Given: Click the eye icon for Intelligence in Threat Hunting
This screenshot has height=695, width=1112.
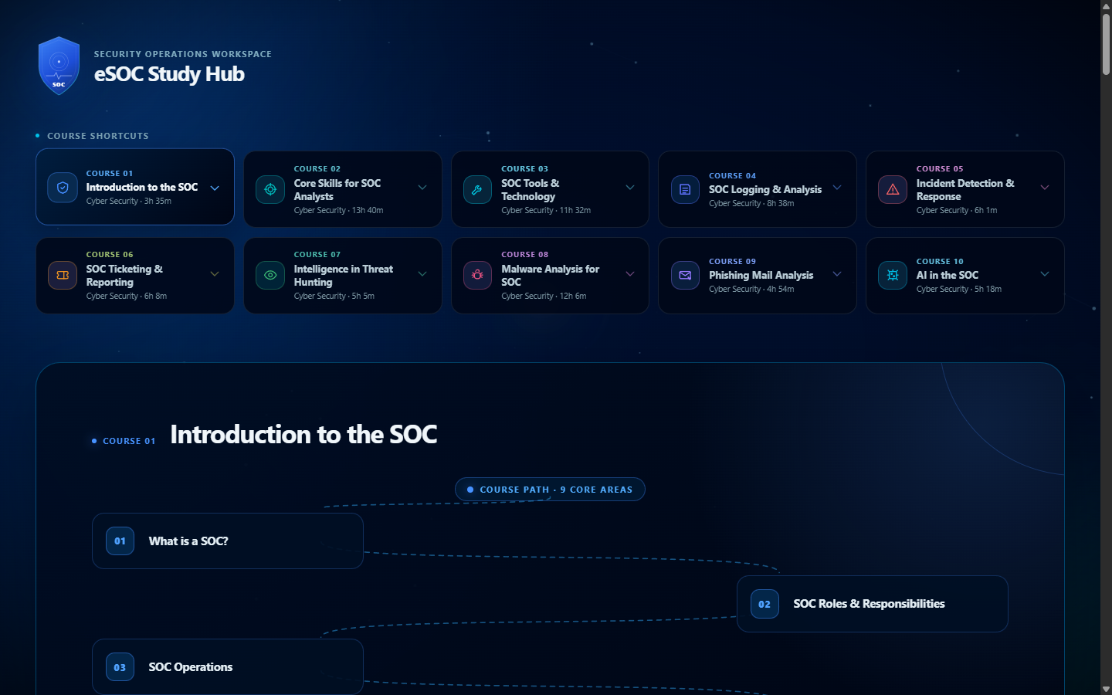Looking at the screenshot, I should [270, 275].
